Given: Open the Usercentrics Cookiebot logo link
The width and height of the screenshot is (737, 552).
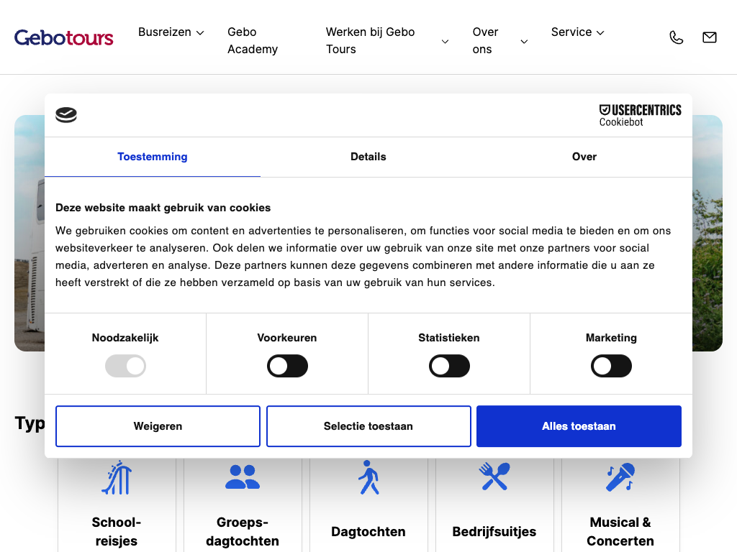Looking at the screenshot, I should pos(640,115).
